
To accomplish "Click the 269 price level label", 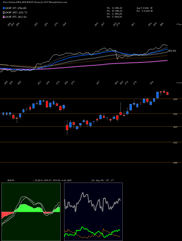I will (175, 127).
